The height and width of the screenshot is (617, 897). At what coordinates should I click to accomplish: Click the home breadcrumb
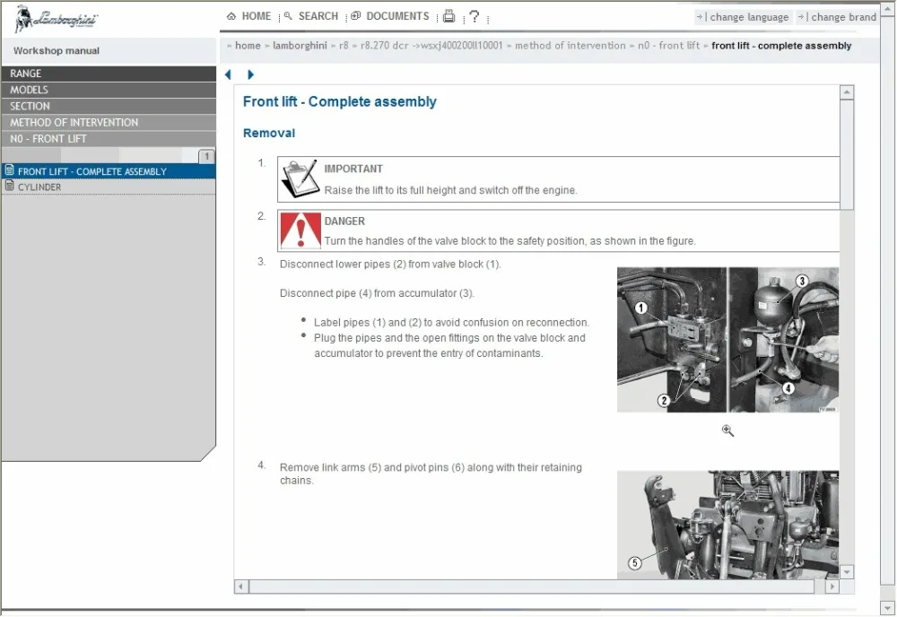coord(248,46)
